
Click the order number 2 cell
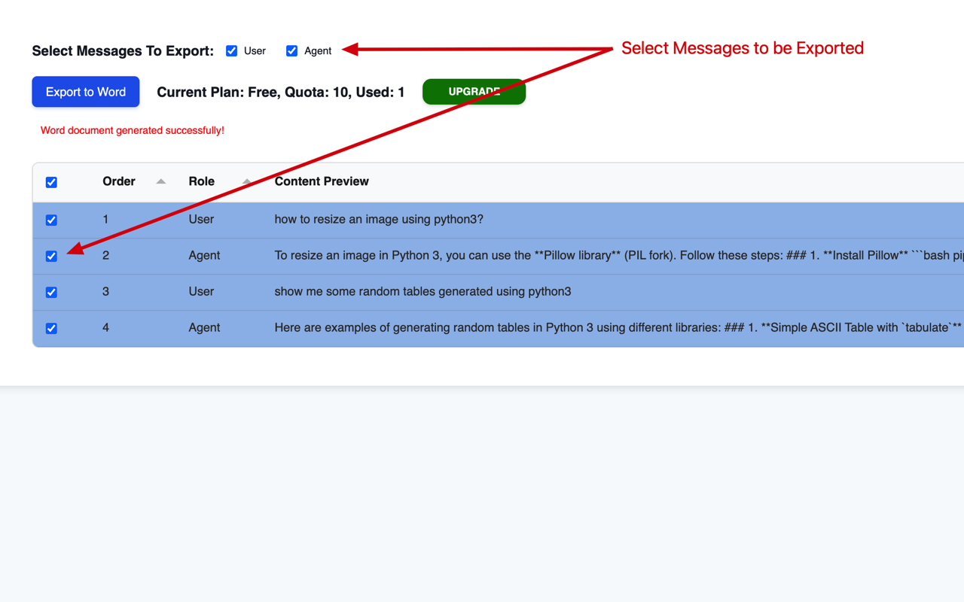coord(105,255)
